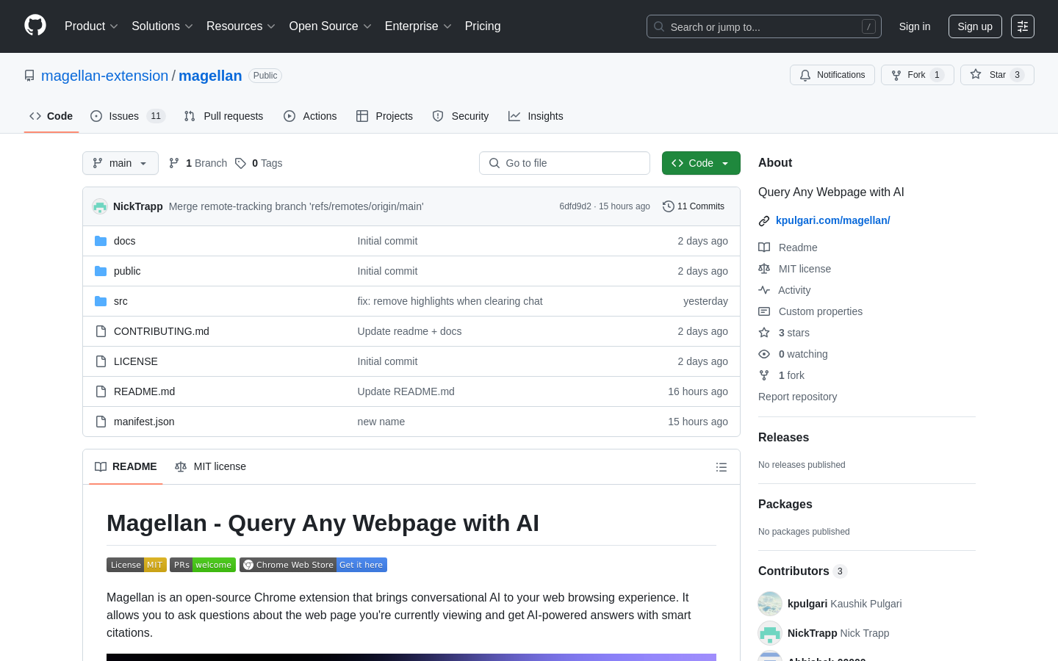The width and height of the screenshot is (1058, 661).
Task: Switch to the Issues tab
Action: pyautogui.click(x=128, y=116)
